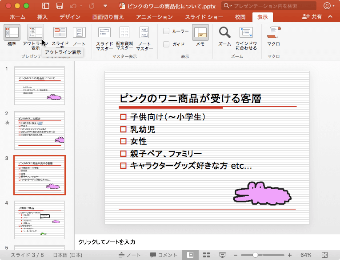Click the ズーム magnifier icon

coord(225,32)
